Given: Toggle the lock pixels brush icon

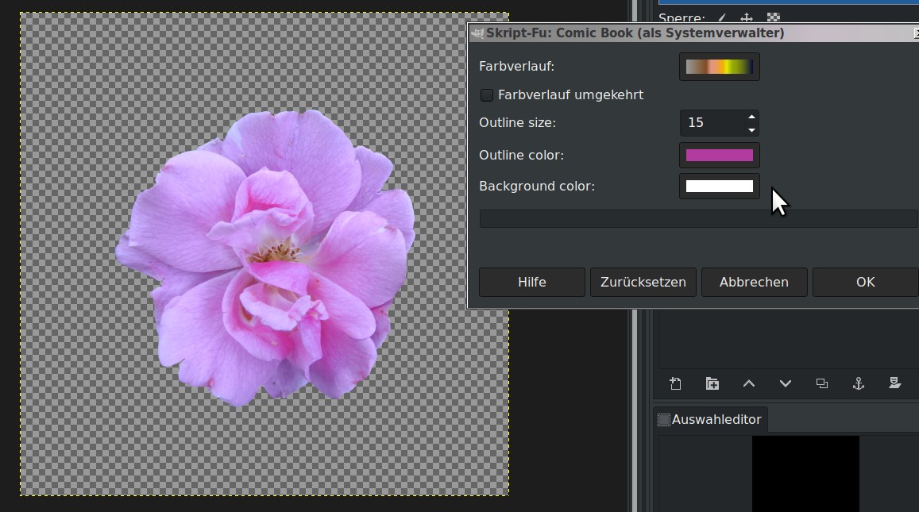Looking at the screenshot, I should 722,17.
